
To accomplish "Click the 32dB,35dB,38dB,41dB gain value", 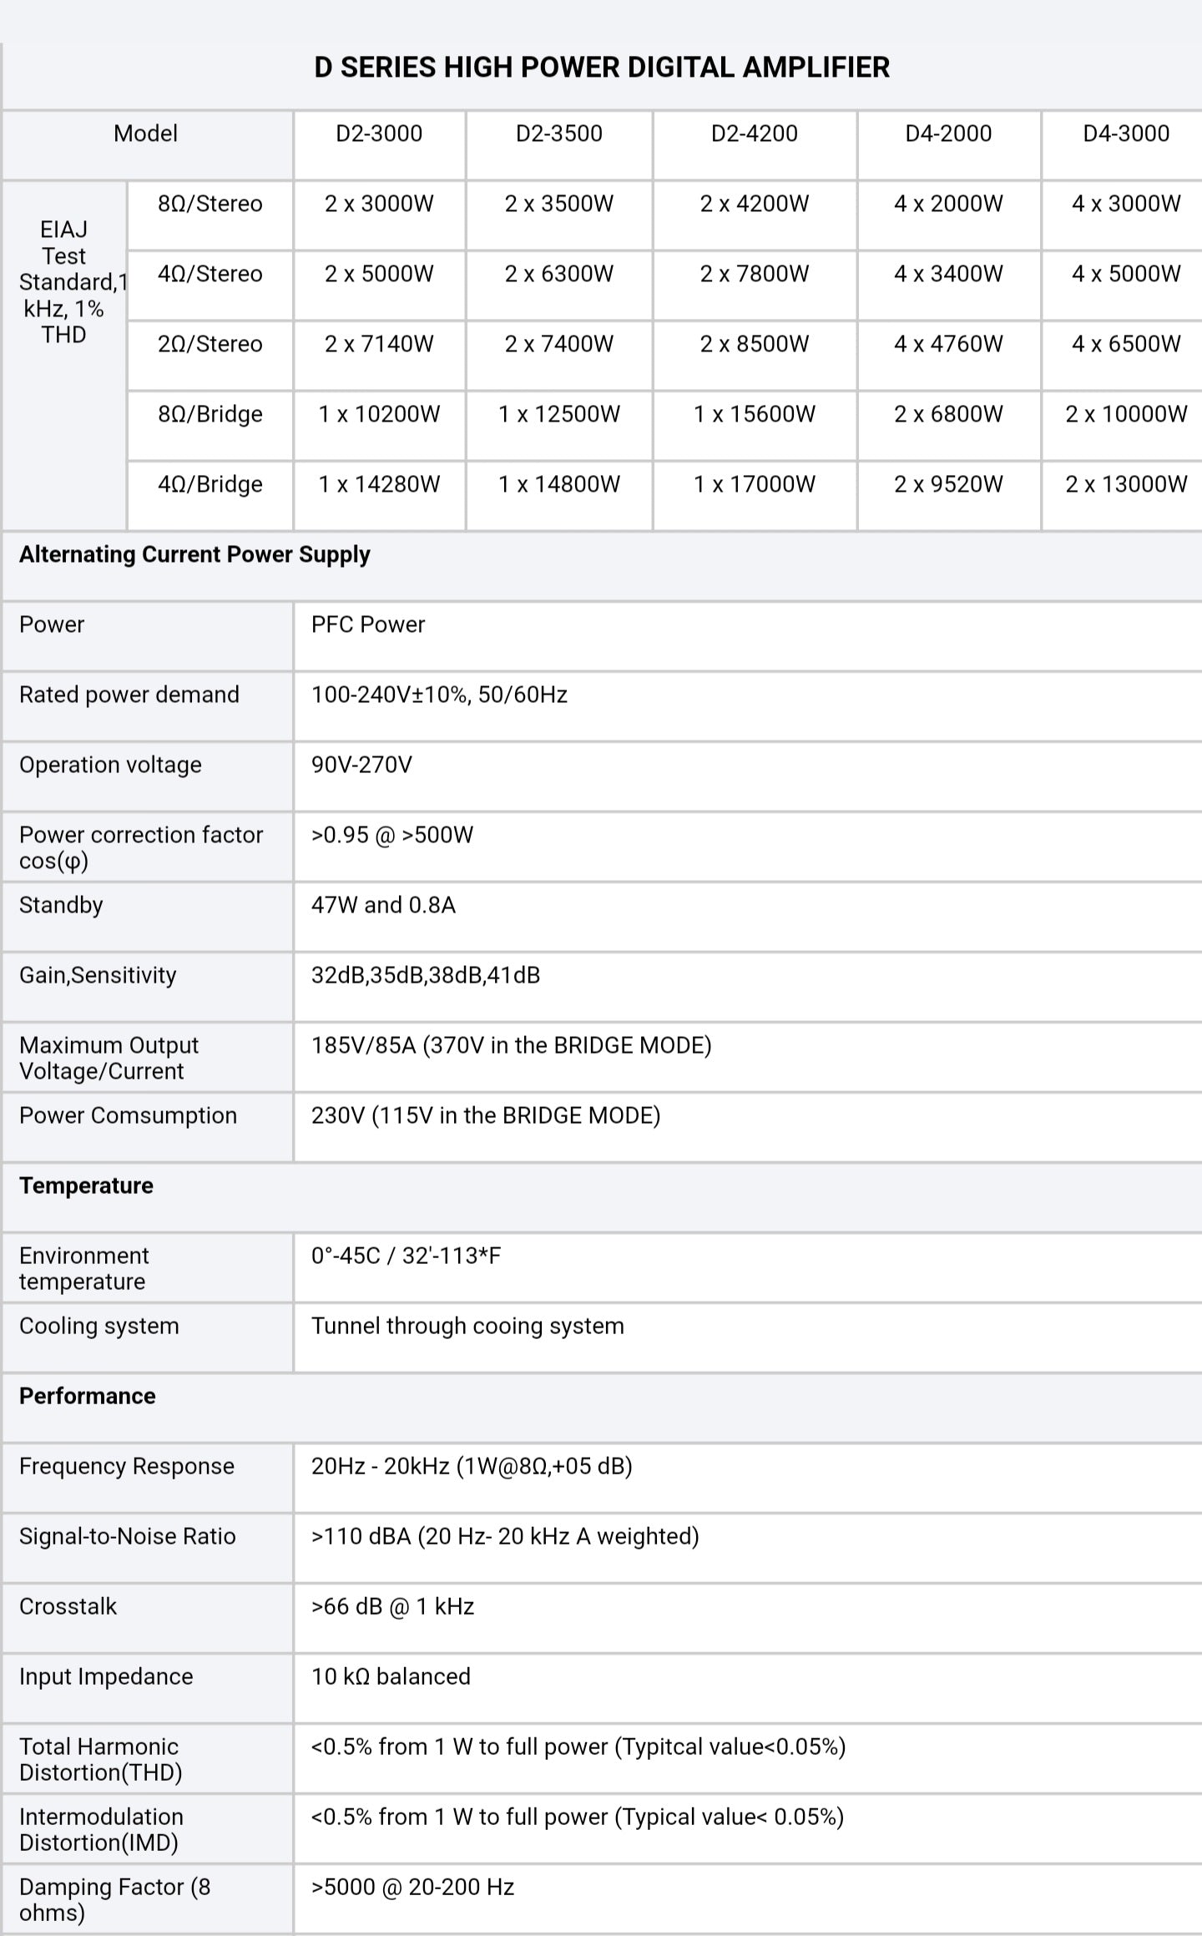I will click(426, 975).
